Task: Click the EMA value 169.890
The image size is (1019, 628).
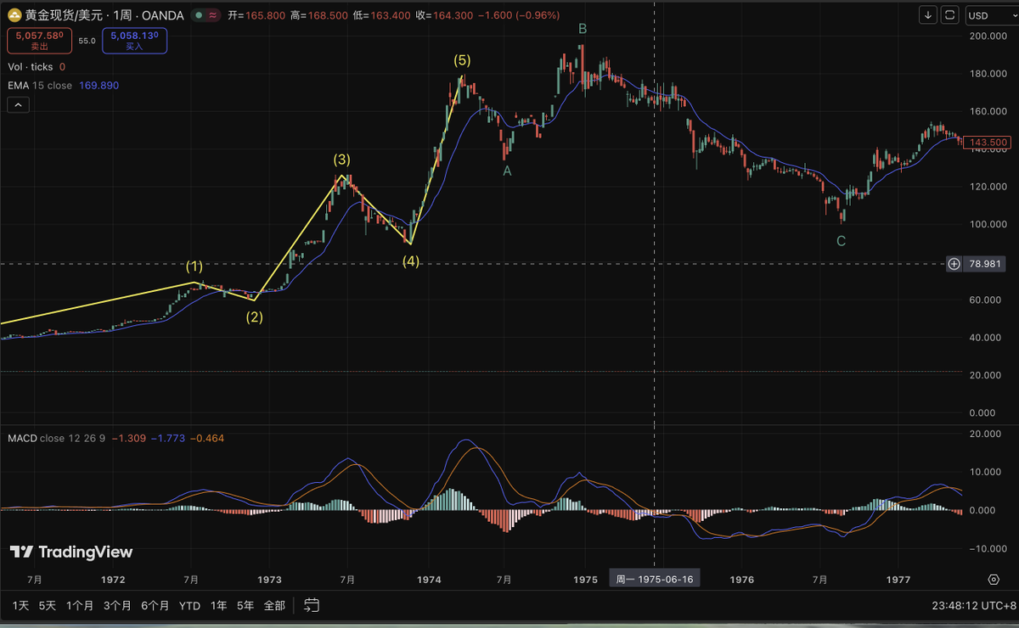Action: point(99,86)
